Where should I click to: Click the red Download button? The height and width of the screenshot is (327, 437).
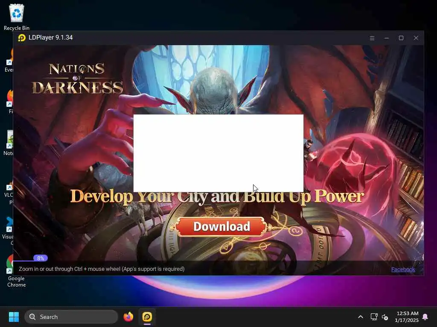click(x=221, y=227)
